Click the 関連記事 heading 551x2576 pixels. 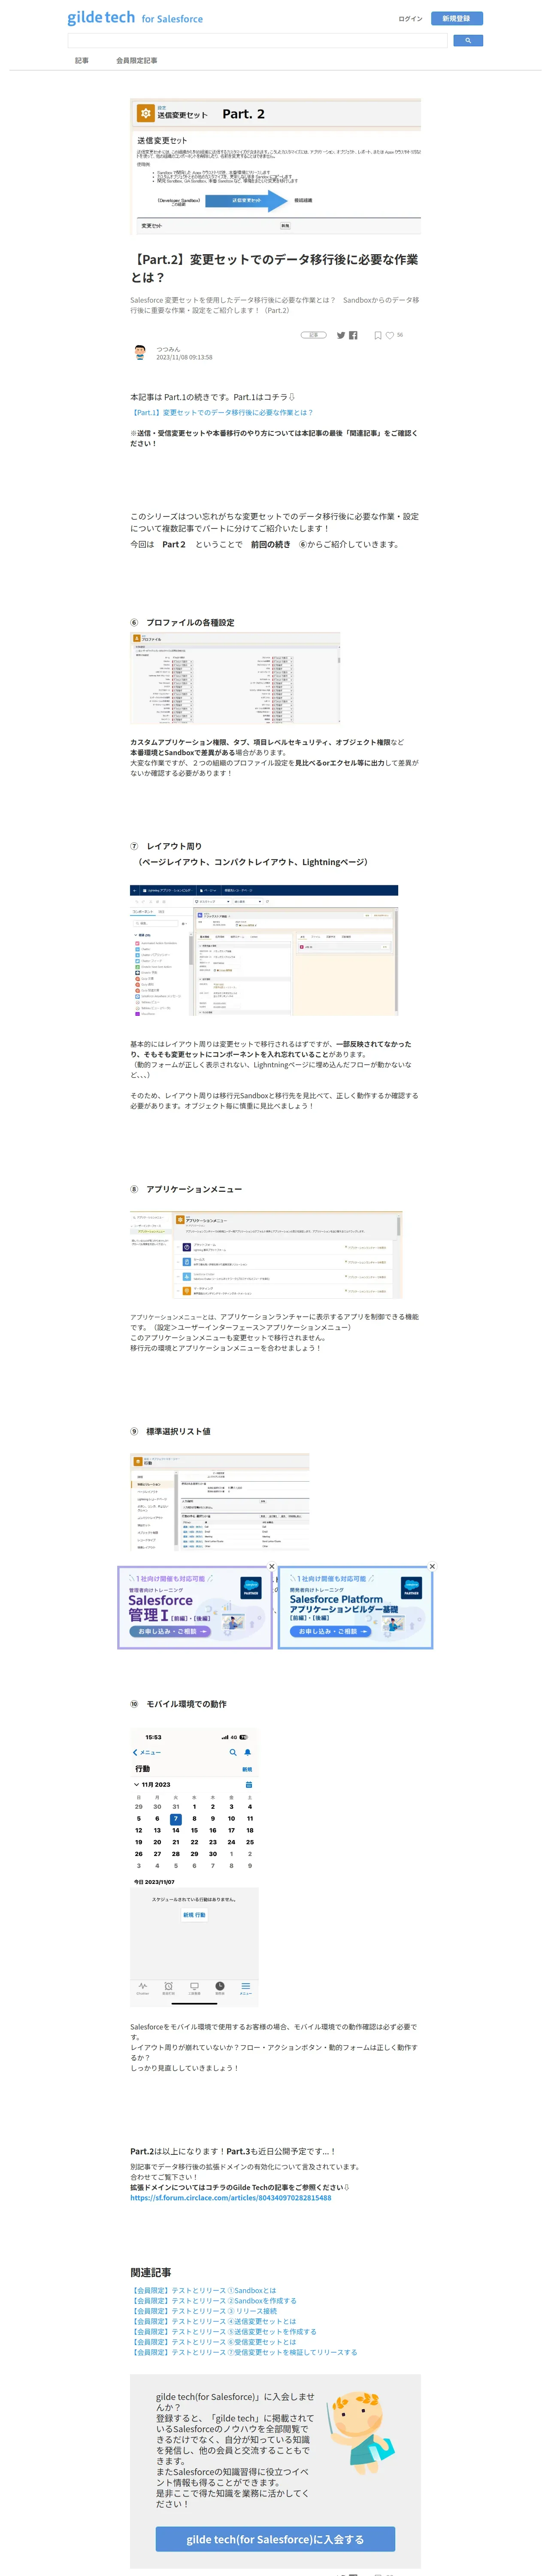click(x=151, y=2272)
